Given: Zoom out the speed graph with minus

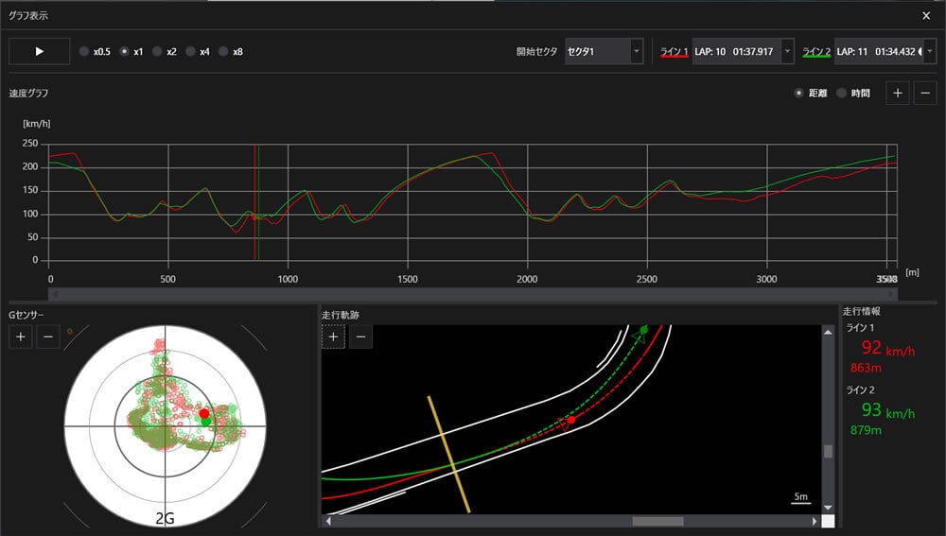Looking at the screenshot, I should point(924,93).
